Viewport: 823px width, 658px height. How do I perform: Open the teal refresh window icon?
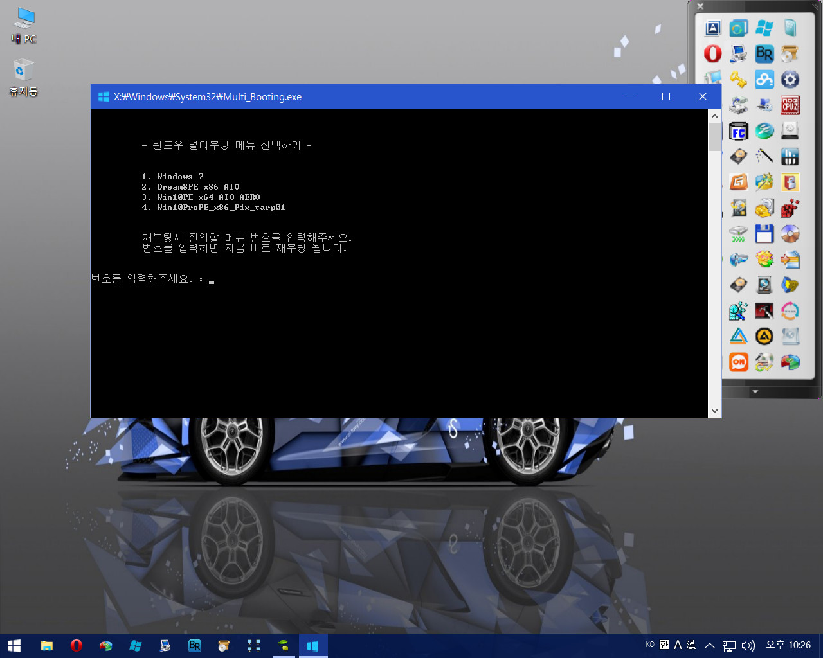(739, 28)
